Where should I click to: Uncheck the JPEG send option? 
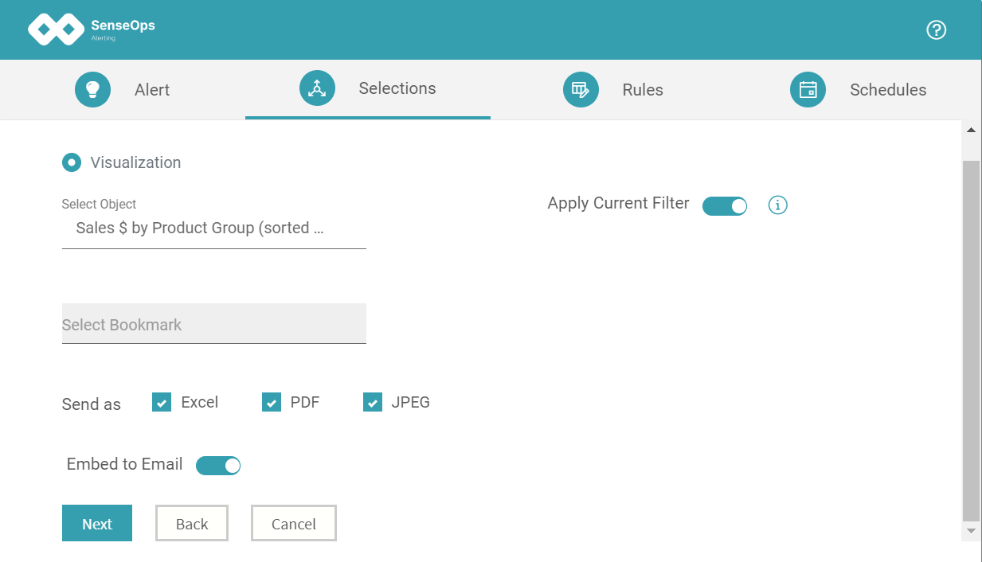click(372, 402)
